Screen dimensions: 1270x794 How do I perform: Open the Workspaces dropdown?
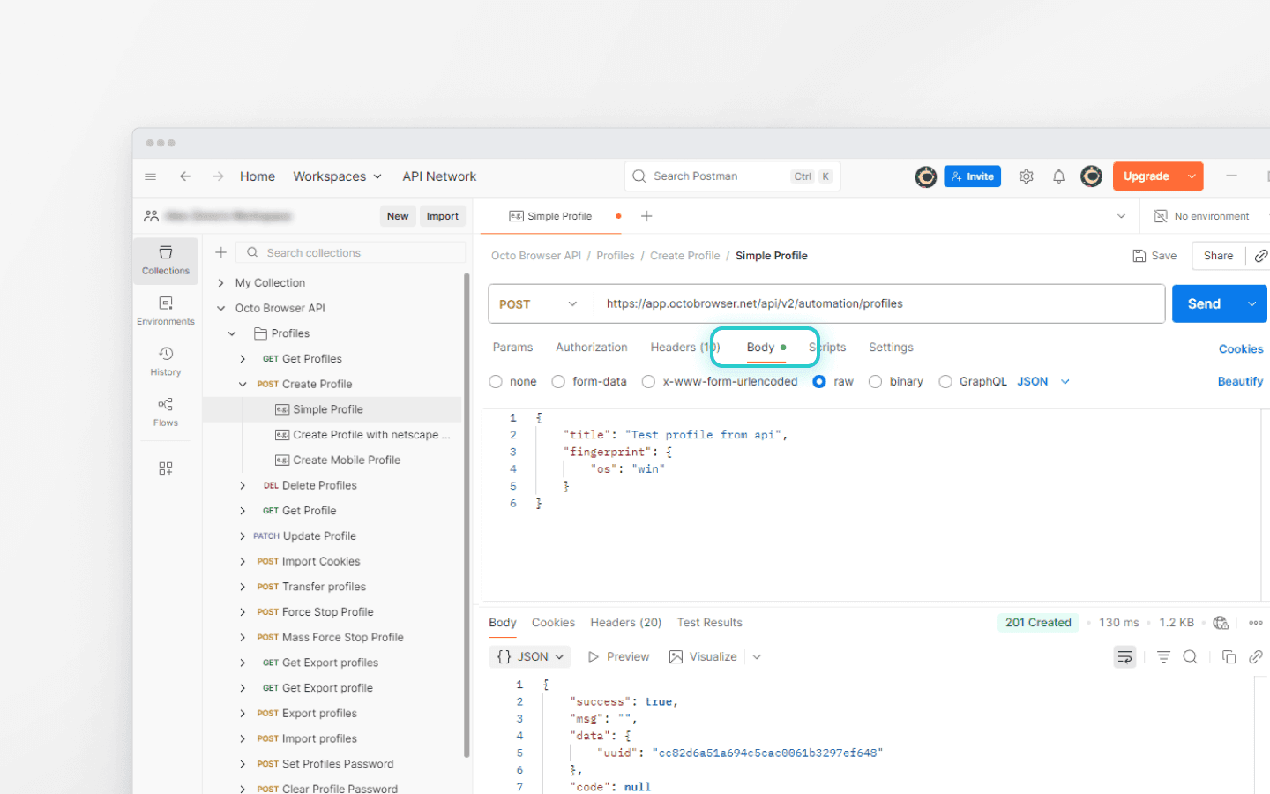pos(337,176)
